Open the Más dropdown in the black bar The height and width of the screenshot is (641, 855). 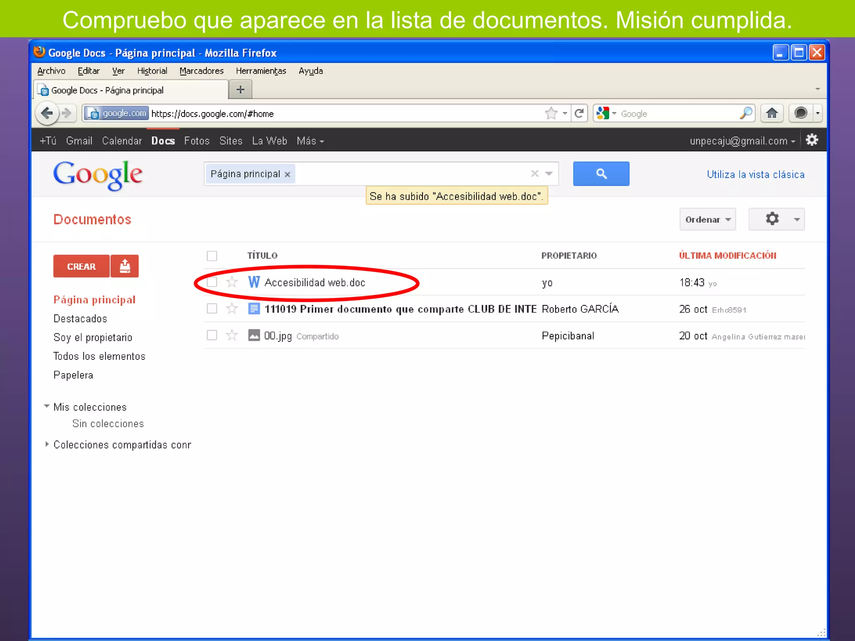[x=310, y=141]
